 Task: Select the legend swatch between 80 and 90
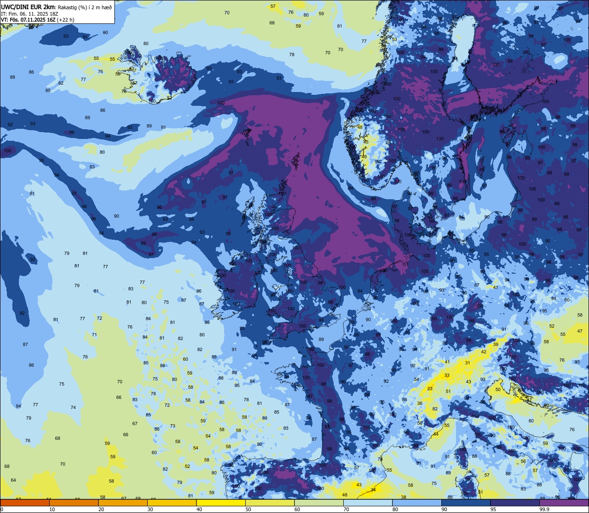(417, 502)
